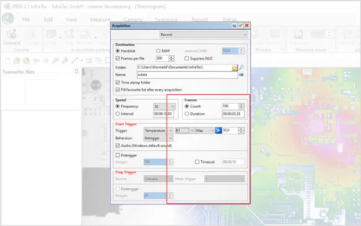
Task: Open the Report menu
Action: (199, 20)
